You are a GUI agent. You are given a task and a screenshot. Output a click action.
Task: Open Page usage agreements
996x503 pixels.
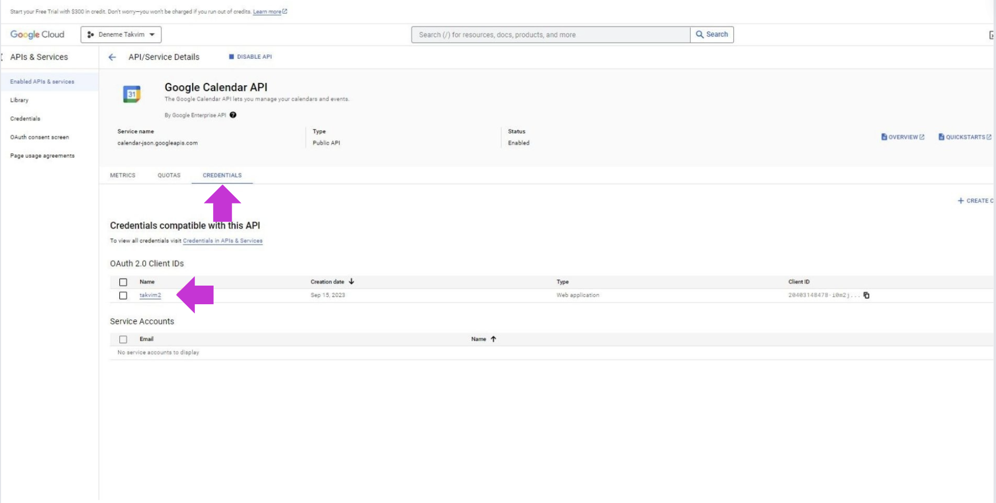pos(42,156)
